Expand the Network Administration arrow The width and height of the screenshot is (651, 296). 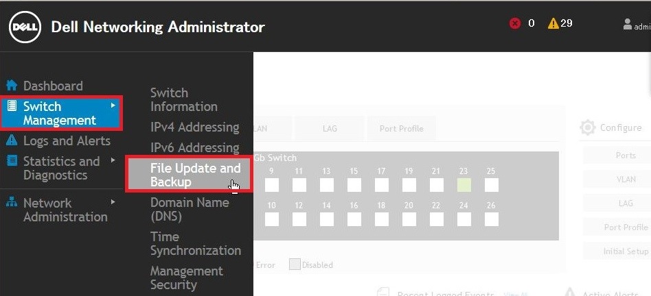[x=113, y=202]
